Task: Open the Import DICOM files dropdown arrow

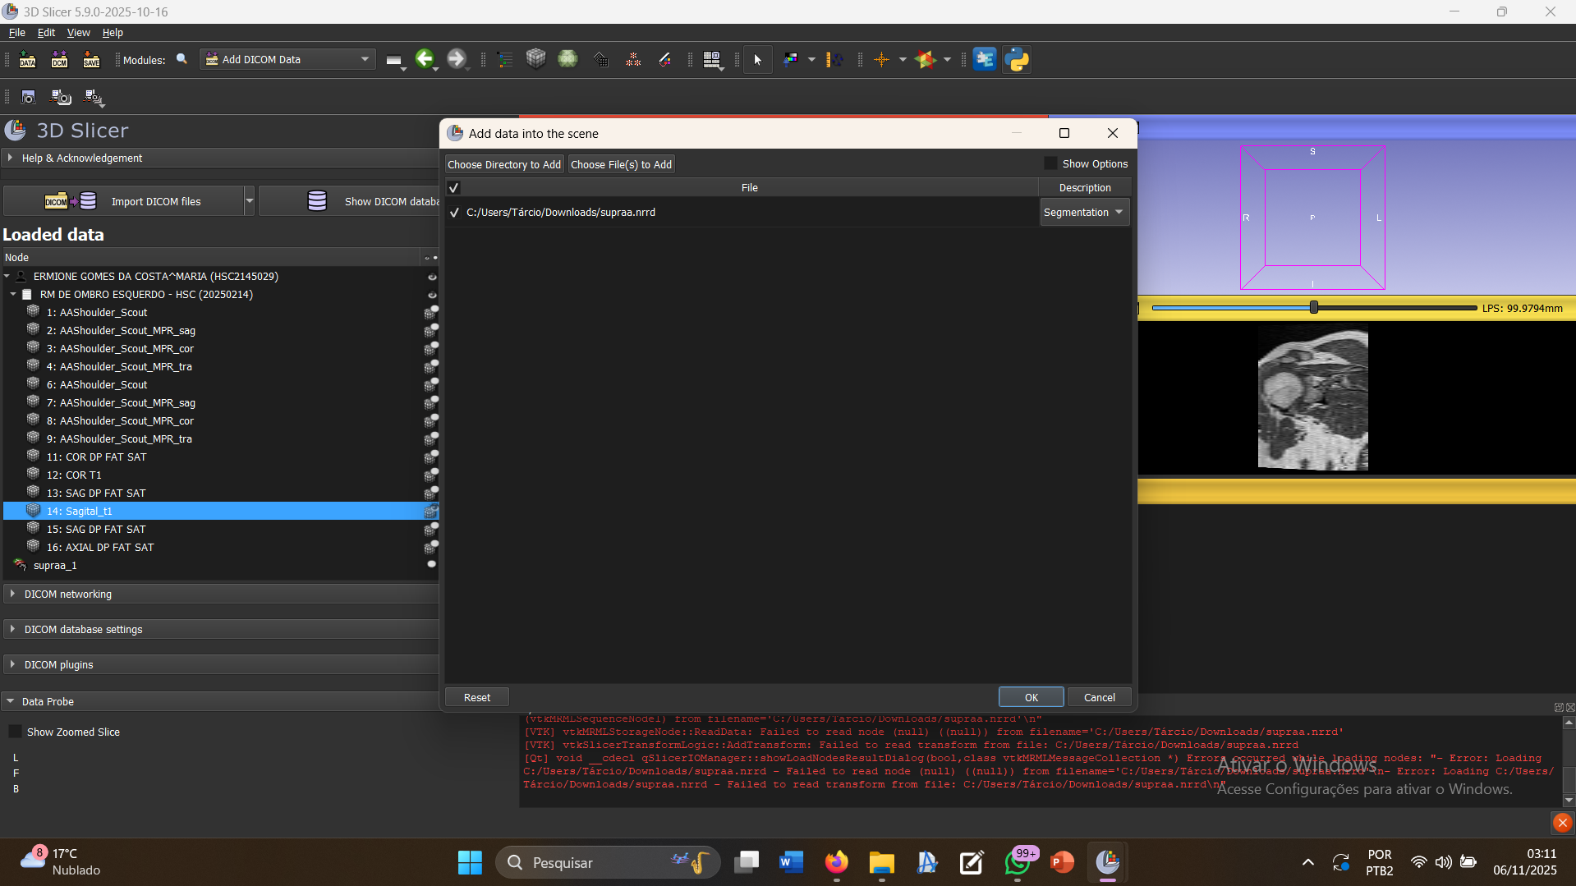Action: coord(250,201)
